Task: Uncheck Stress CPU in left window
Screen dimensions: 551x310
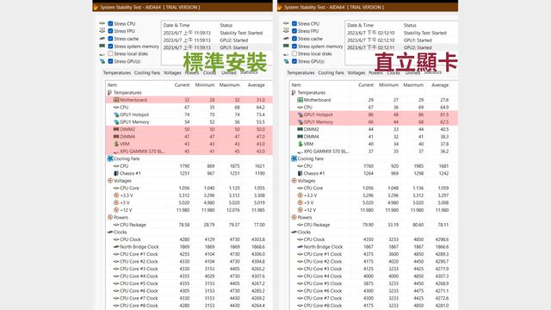Action: [x=110, y=23]
